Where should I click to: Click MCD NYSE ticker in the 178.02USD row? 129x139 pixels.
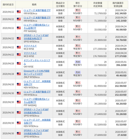[x=29, y=49]
